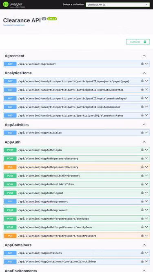The image size is (153, 272).
Task: Click lock icon on GET /Agreement row
Action: point(142,64)
